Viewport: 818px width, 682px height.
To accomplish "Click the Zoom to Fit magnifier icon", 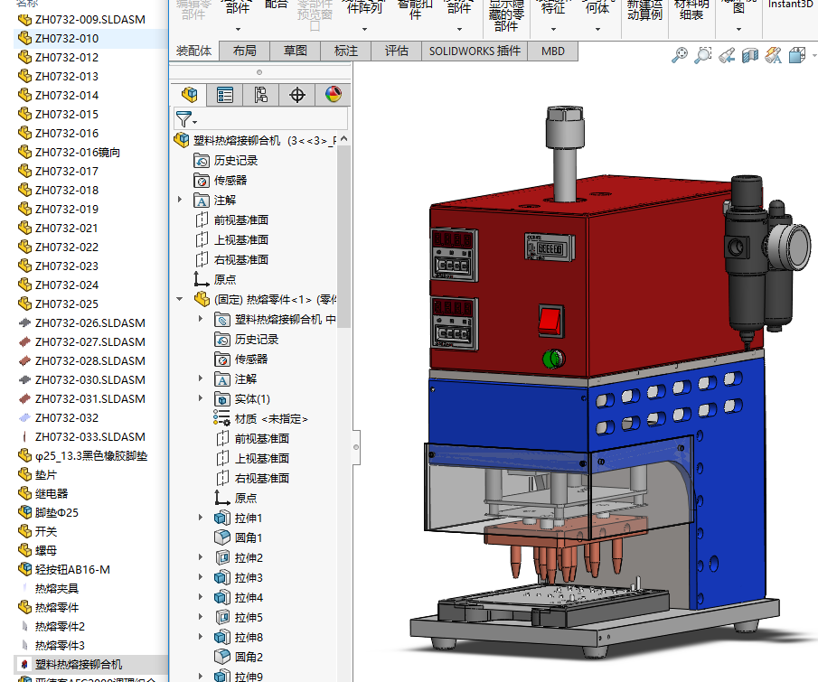I will click(680, 56).
